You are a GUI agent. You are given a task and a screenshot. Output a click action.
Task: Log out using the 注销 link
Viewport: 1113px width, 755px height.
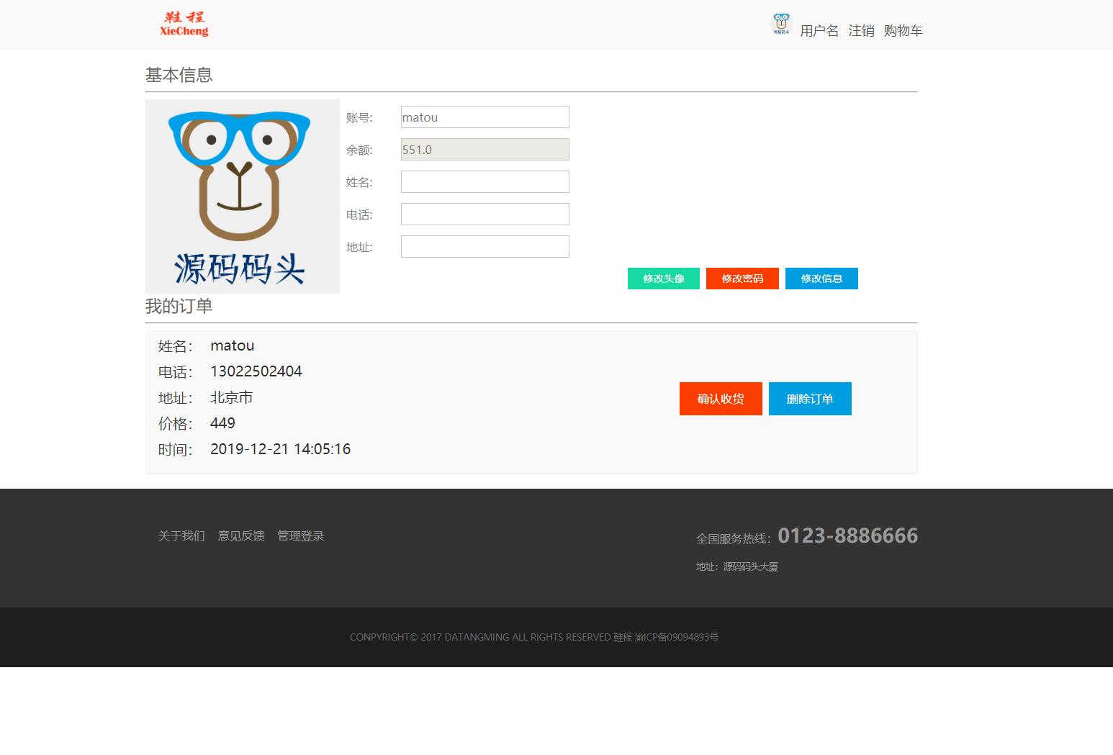tap(860, 31)
